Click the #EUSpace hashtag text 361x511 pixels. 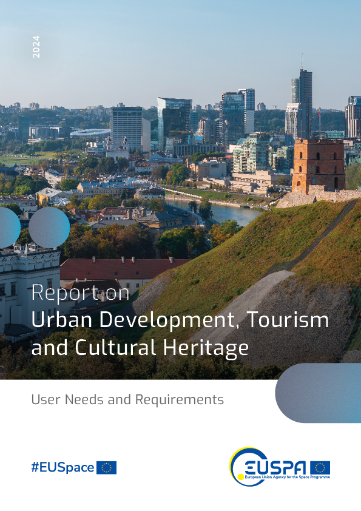[x=62, y=468]
